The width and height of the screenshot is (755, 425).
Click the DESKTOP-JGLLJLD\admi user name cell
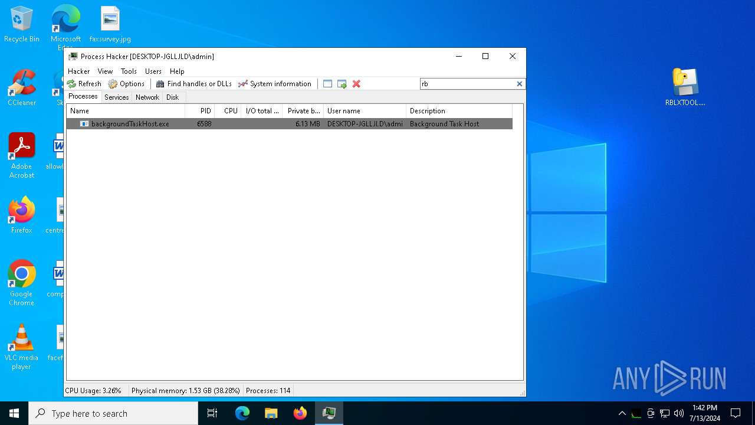click(365, 124)
